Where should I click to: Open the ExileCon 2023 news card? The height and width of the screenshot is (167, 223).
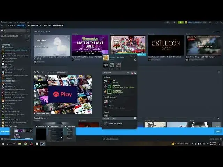166,46
